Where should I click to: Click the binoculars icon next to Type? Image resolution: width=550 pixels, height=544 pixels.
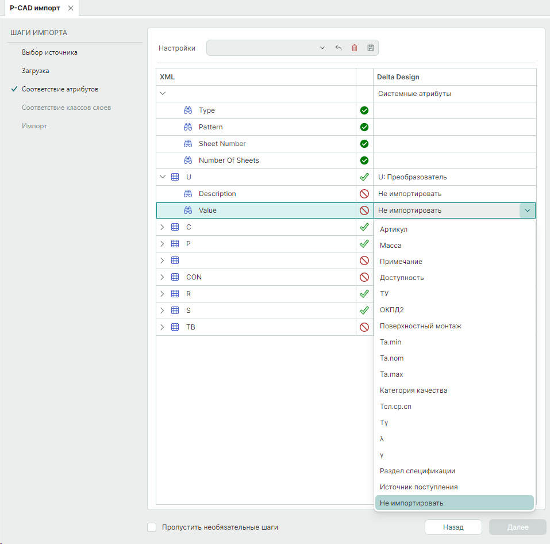coord(187,110)
